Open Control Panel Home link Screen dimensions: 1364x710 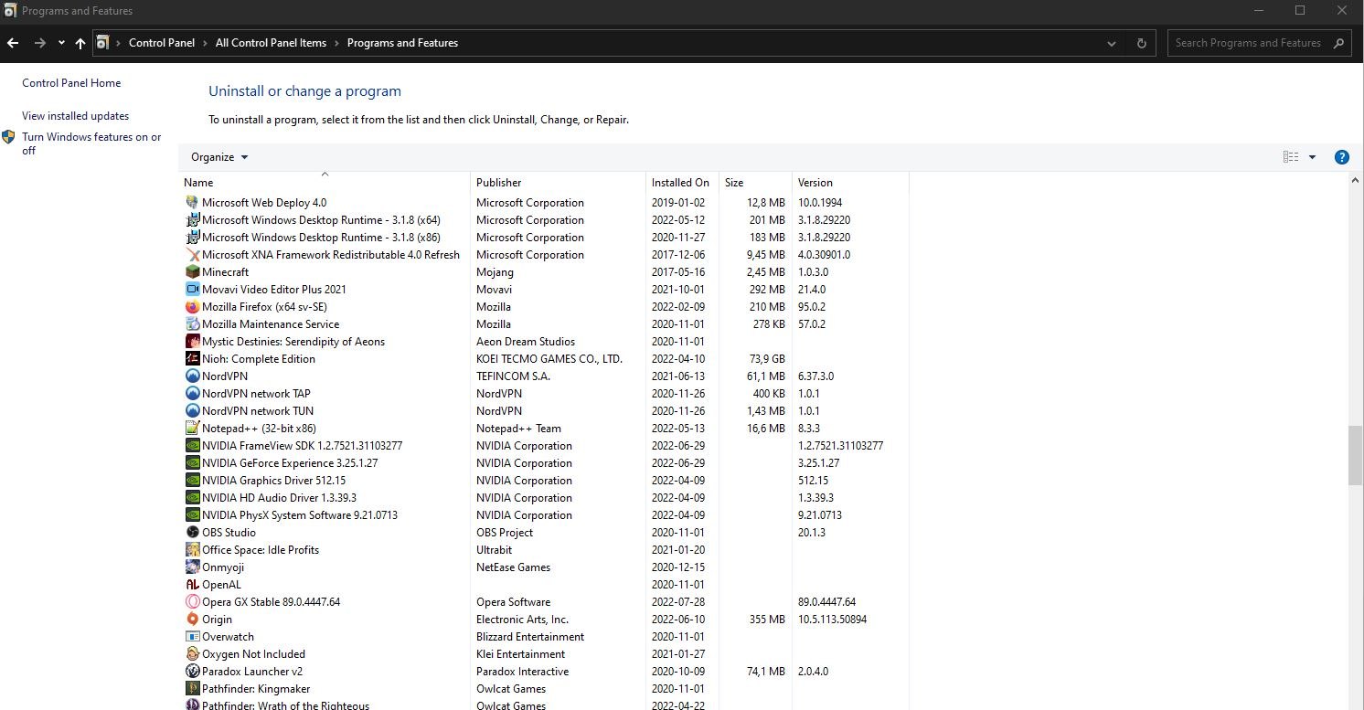pos(71,83)
